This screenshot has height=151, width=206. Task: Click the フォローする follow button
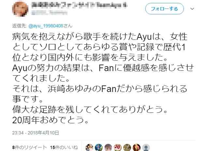(164, 9)
